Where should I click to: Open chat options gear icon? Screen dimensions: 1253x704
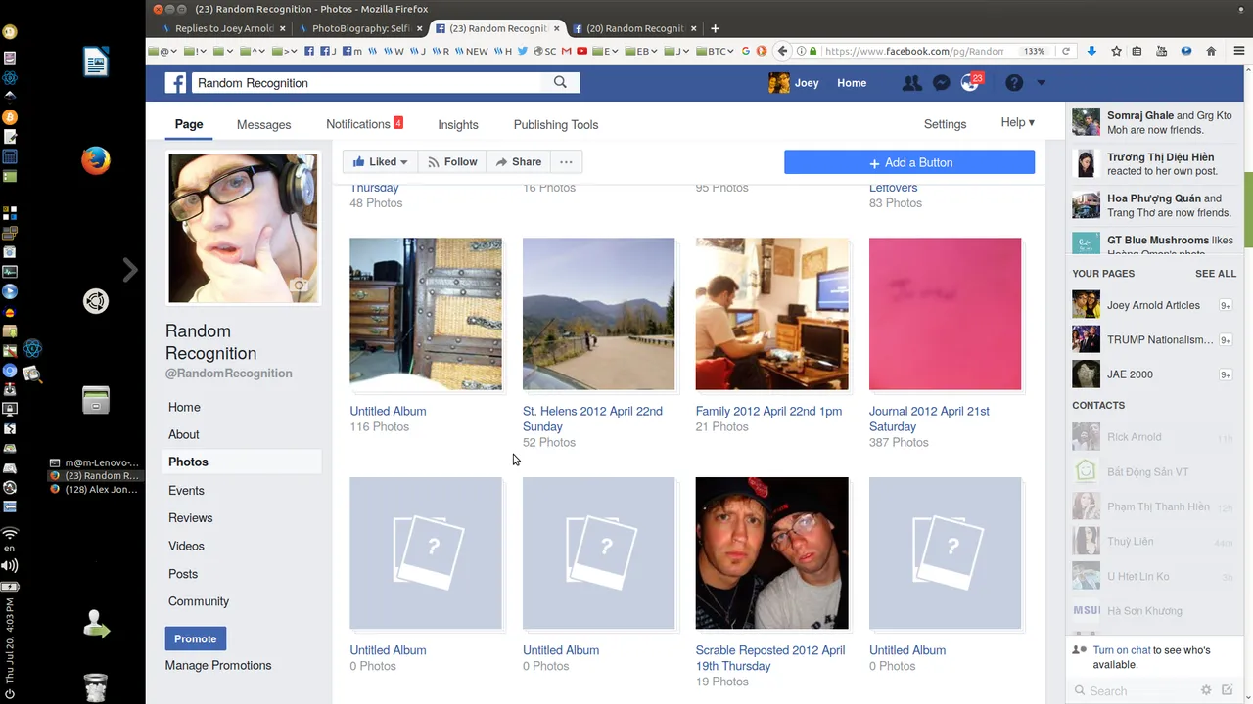click(x=1206, y=690)
